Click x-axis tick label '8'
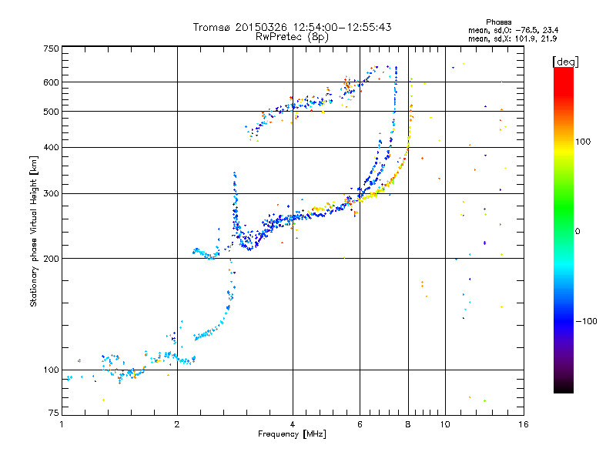 point(408,424)
